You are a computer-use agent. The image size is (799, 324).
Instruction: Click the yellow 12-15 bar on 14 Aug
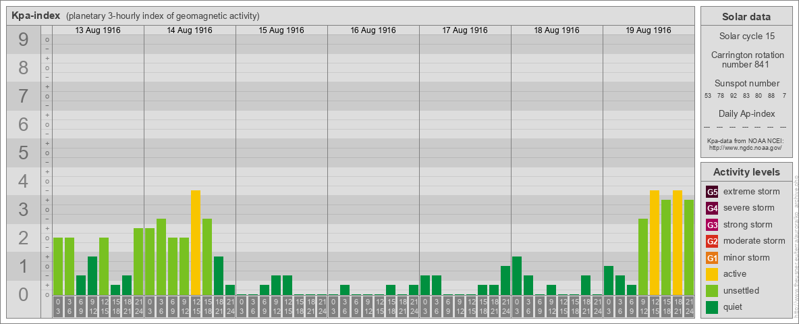[196, 242]
